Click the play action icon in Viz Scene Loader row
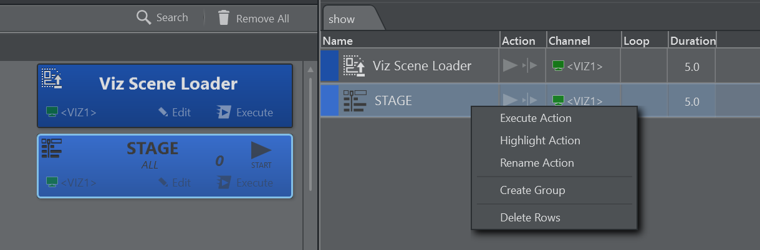Image resolution: width=760 pixels, height=250 pixels. (x=511, y=65)
